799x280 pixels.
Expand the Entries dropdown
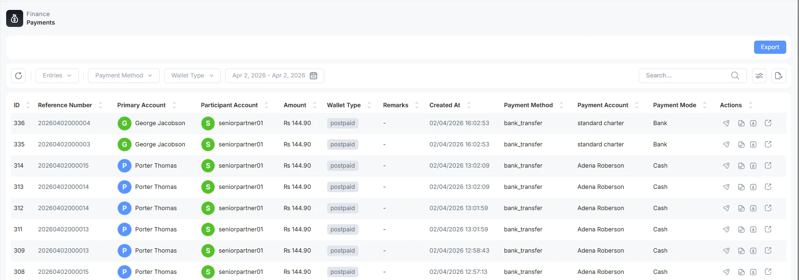57,76
